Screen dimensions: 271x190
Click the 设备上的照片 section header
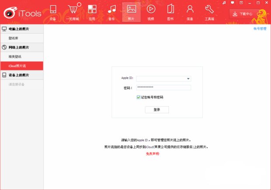[22, 75]
